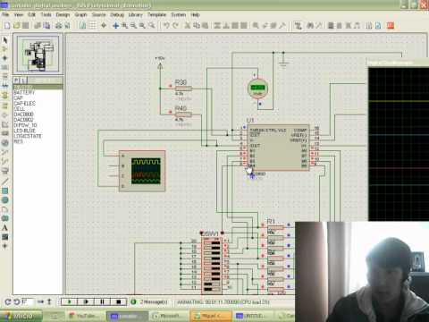The height and width of the screenshot is (322, 429).
Task: Start the simulation with the Play button
Action: (69, 301)
